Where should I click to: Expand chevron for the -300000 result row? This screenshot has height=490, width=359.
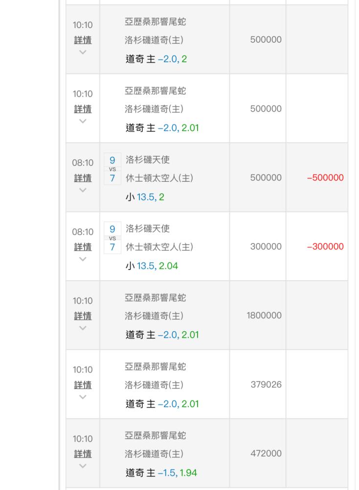[x=83, y=259]
